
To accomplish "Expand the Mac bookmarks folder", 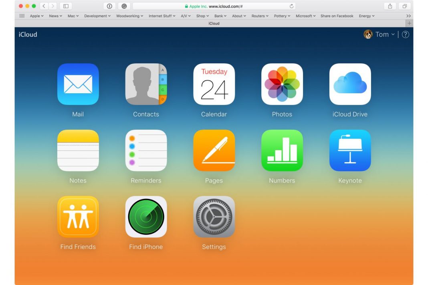I will (x=73, y=16).
